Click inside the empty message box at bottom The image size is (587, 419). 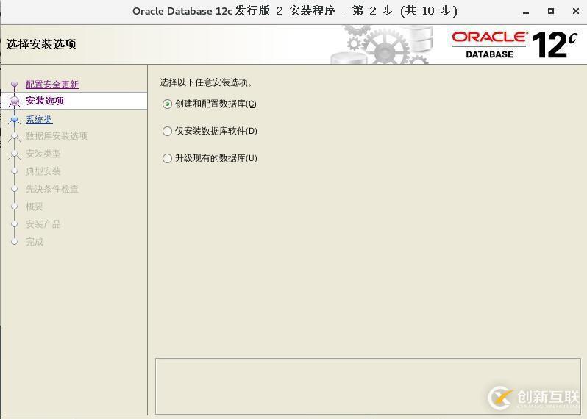click(x=368, y=386)
